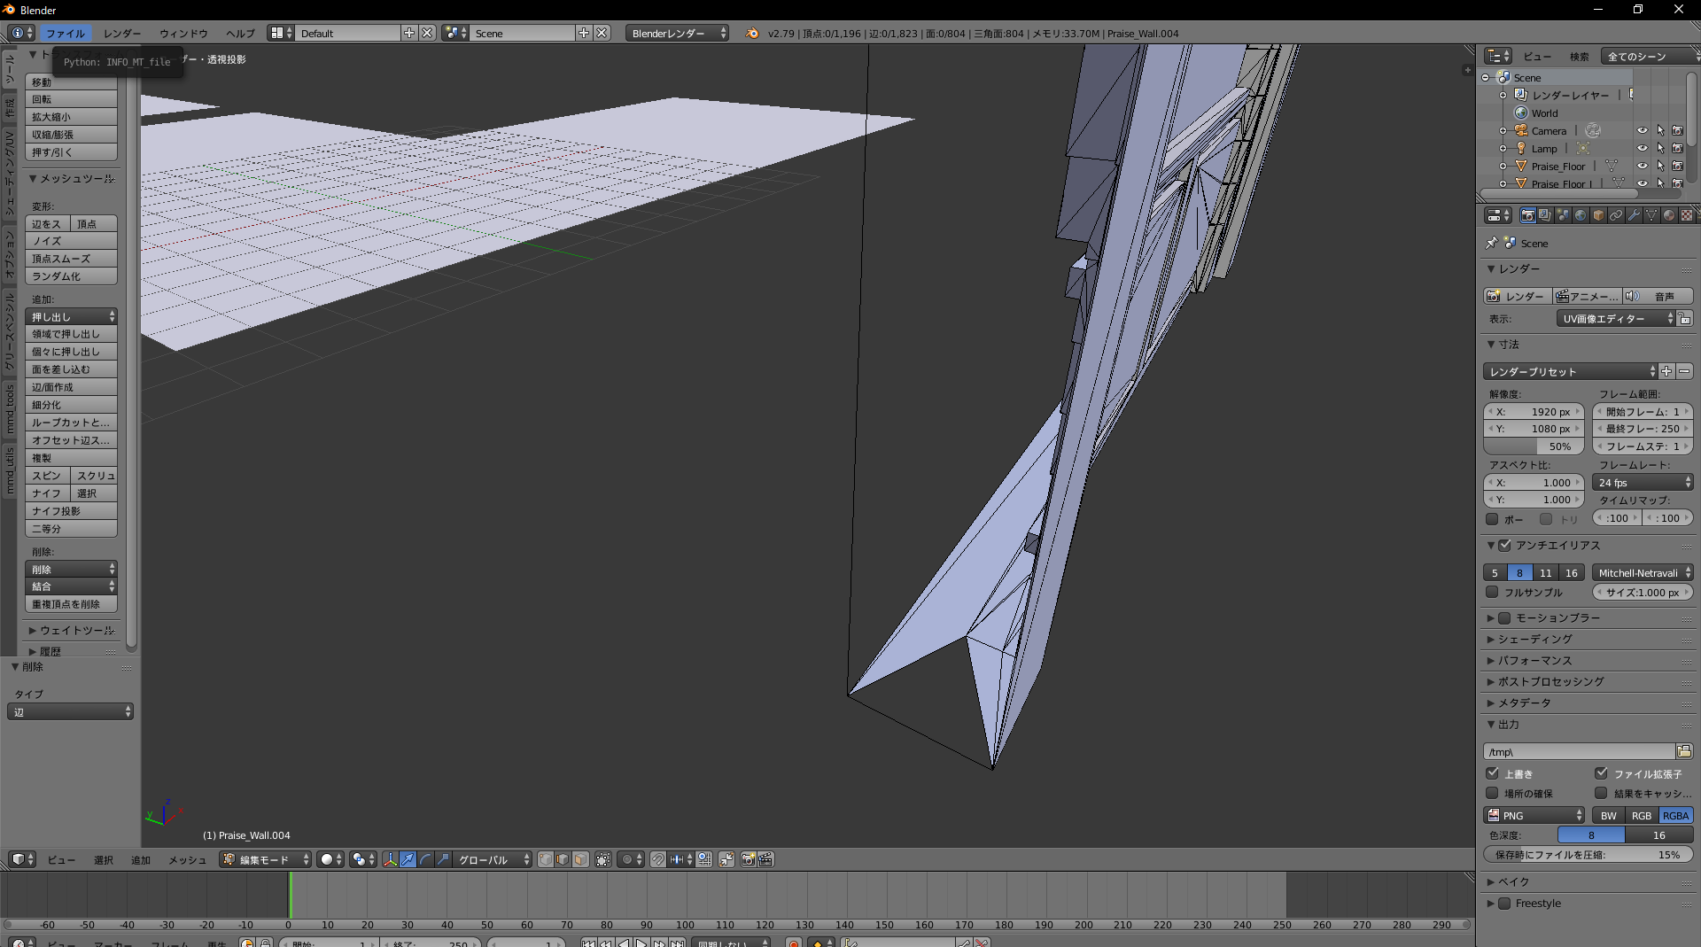Image resolution: width=1701 pixels, height=947 pixels.
Task: Expand the Lamp item in outliner
Action: pos(1503,148)
